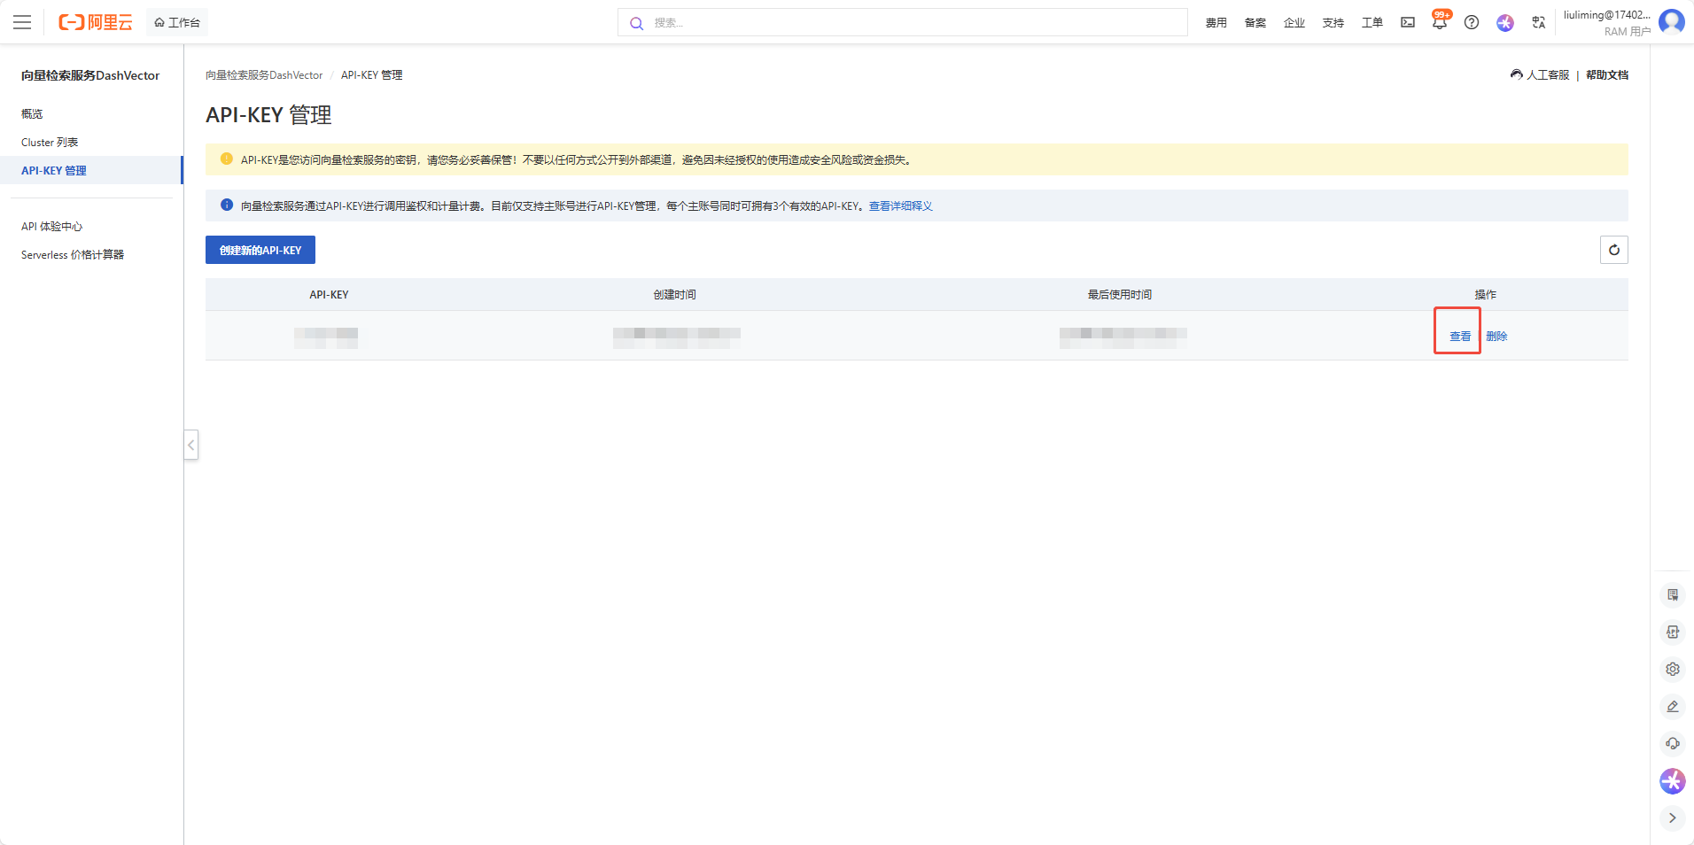Image resolution: width=1694 pixels, height=845 pixels.
Task: Open Cloud Shell terminal icon
Action: coord(1408,22)
